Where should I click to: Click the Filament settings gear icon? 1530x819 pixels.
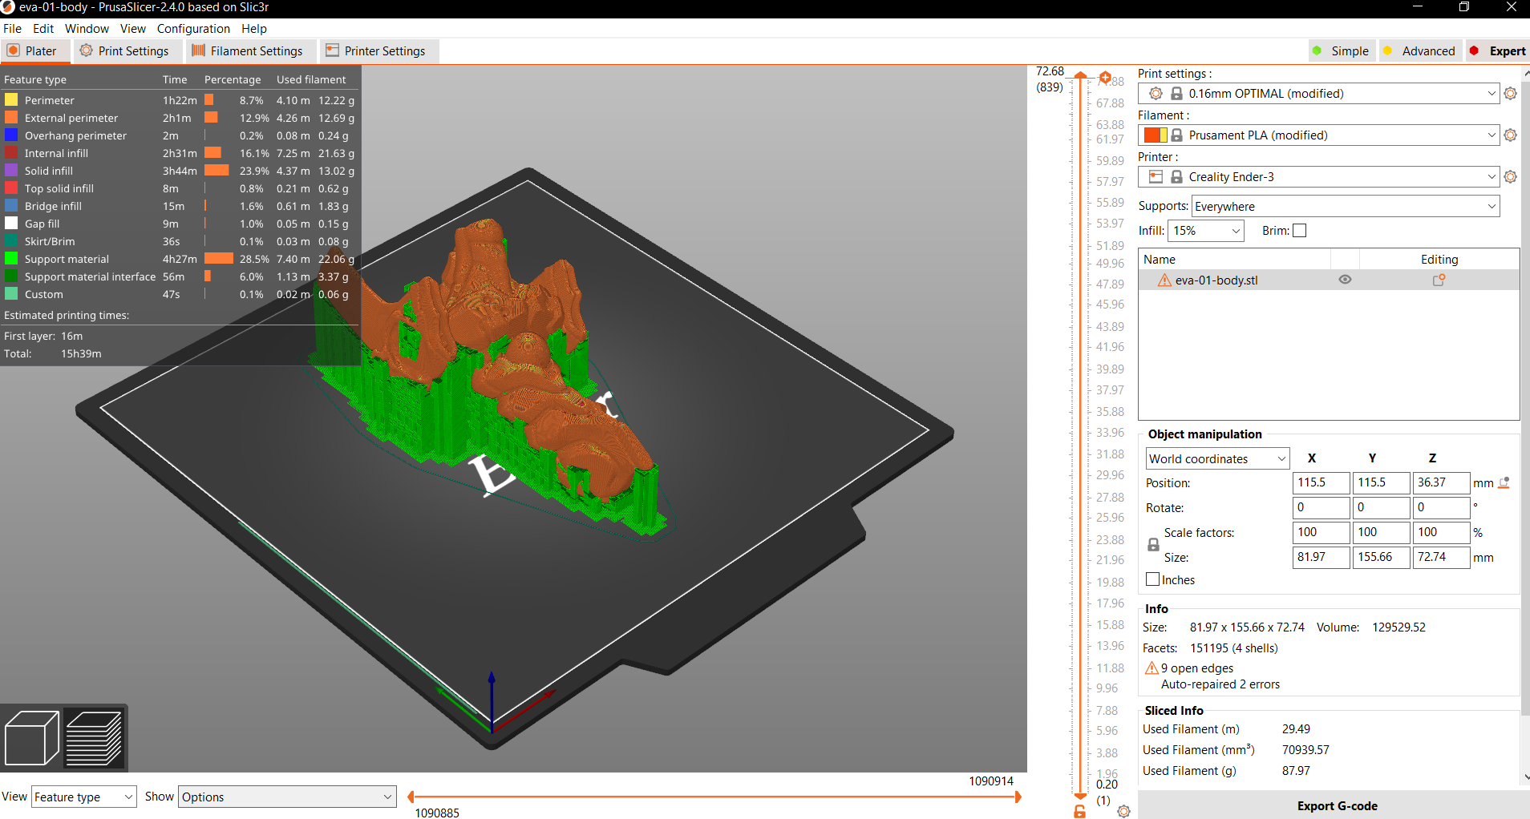1512,135
